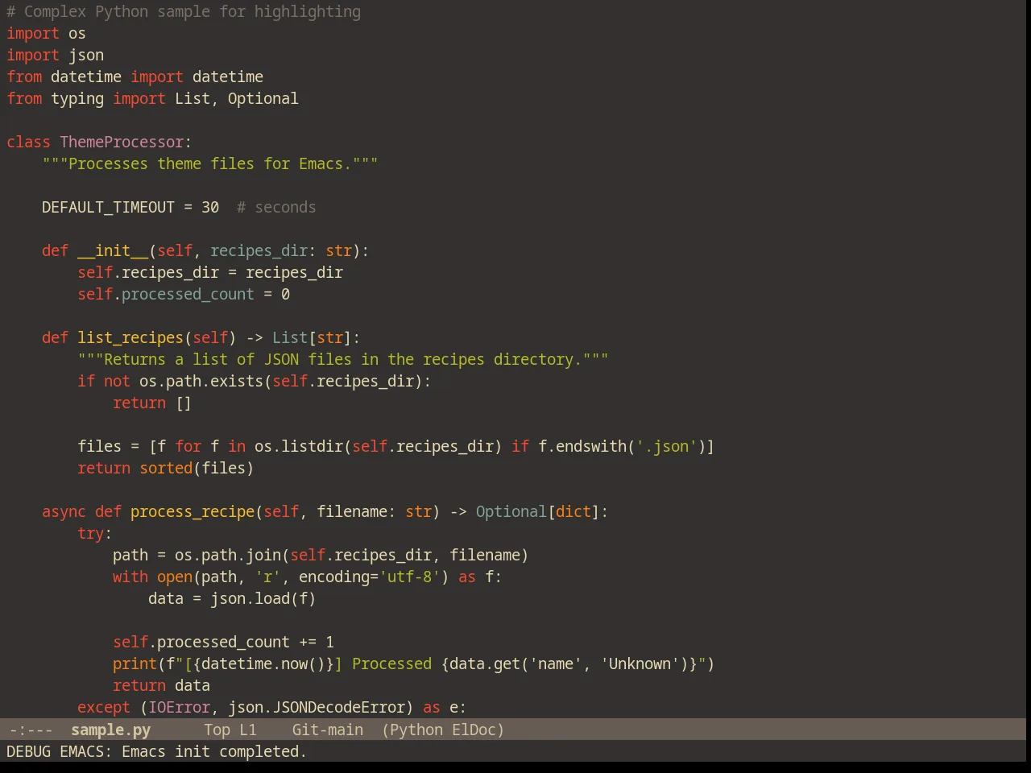Click the echo area message 'Emacs init completed.'

coord(214,751)
